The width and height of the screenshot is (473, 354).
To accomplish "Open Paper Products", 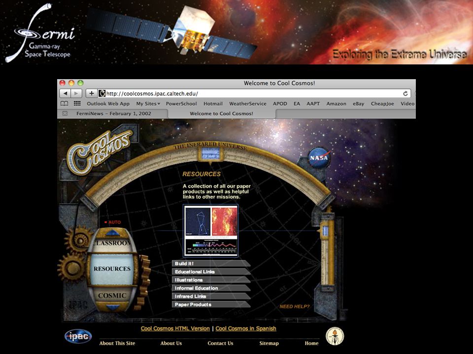I will [211, 304].
